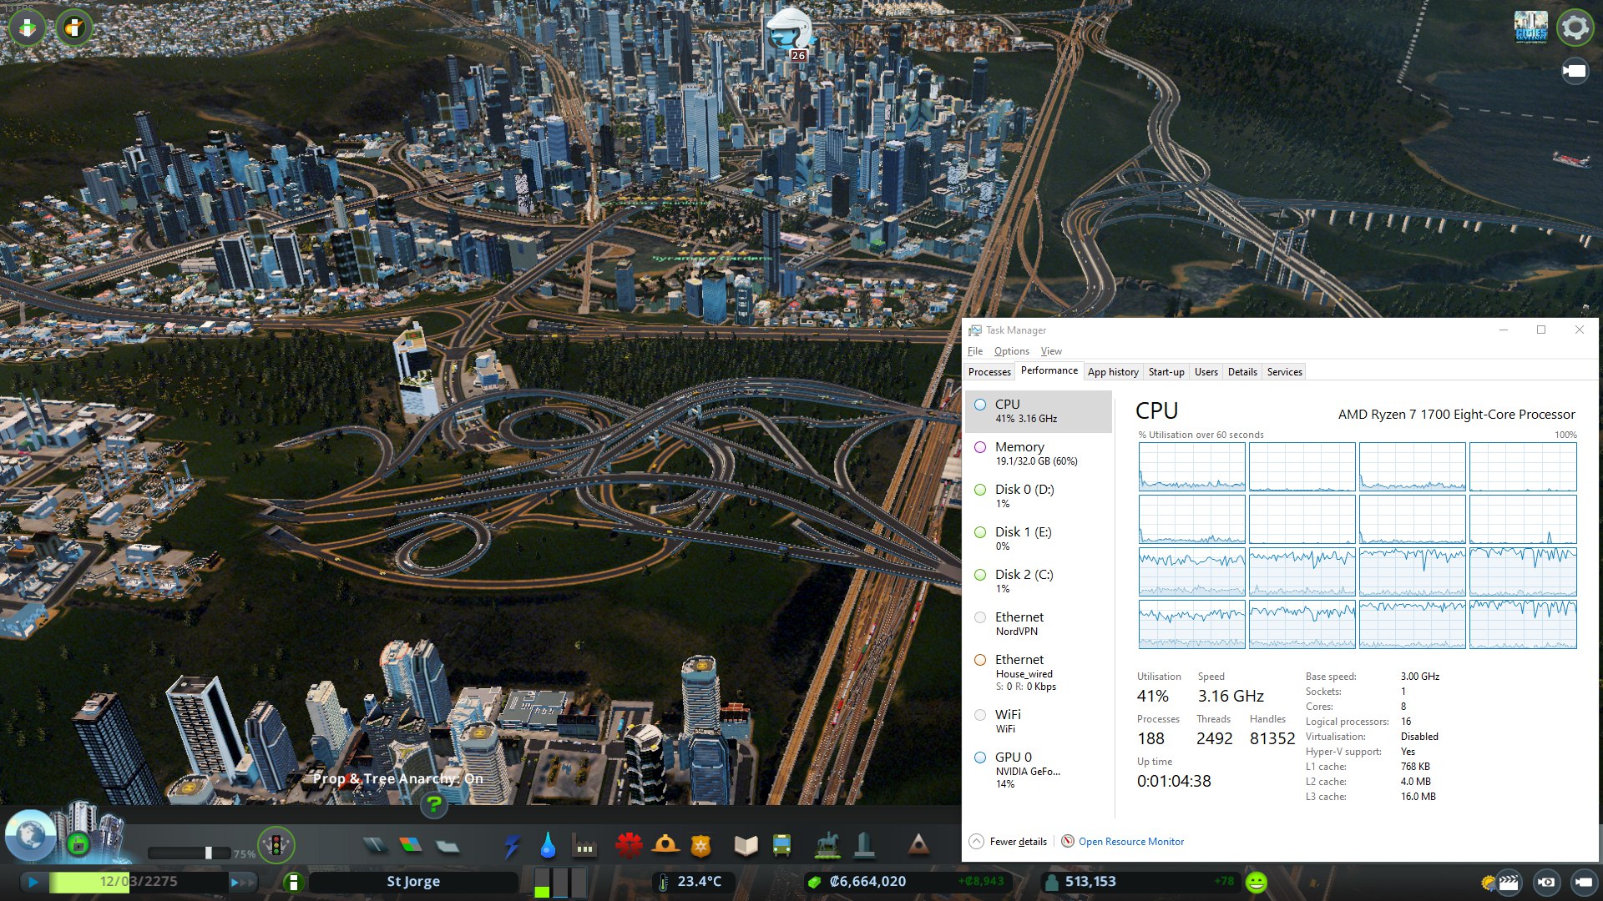The image size is (1603, 901).
Task: Click the free camera mode icon bottom-right
Action: tap(1583, 882)
